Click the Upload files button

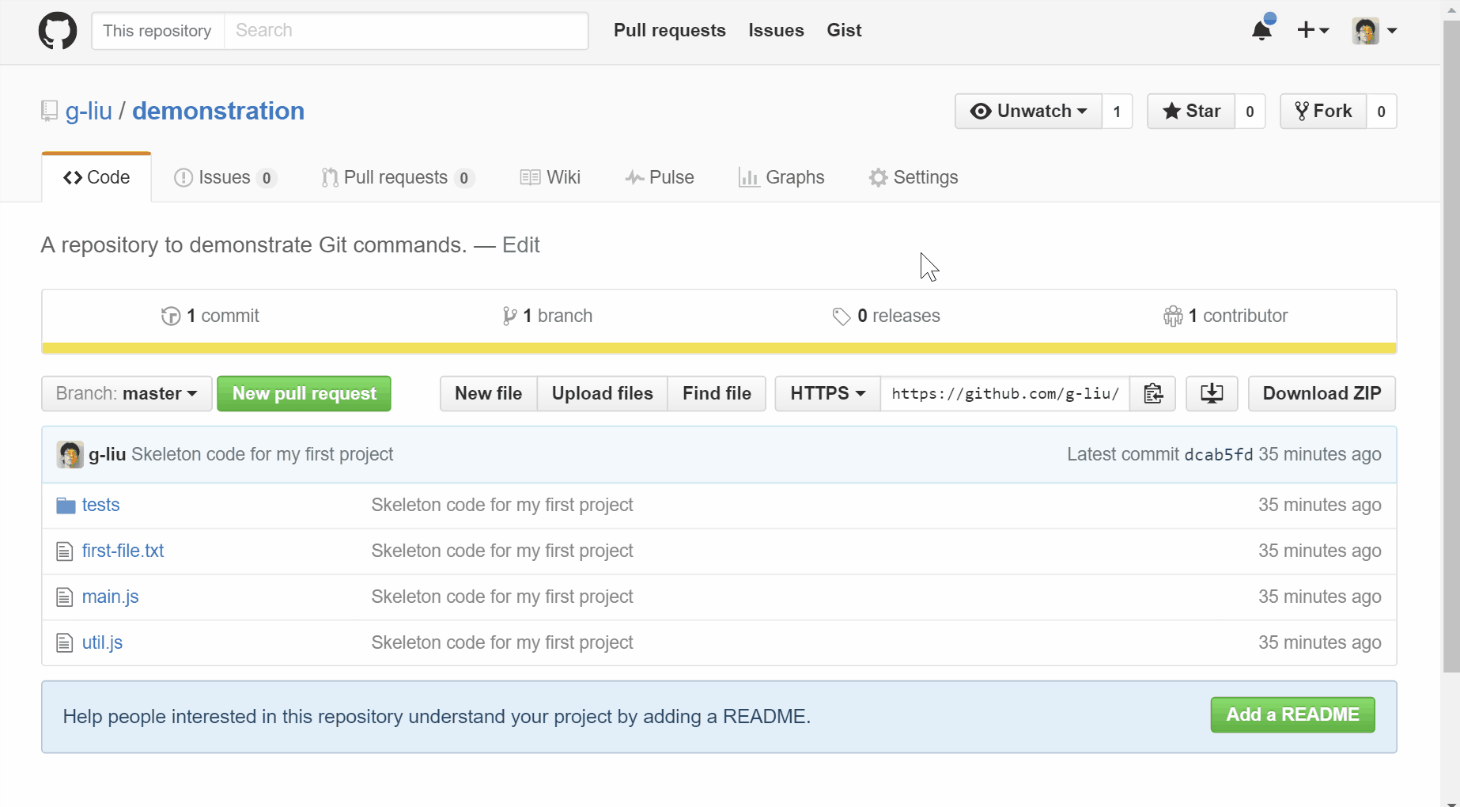coord(603,393)
